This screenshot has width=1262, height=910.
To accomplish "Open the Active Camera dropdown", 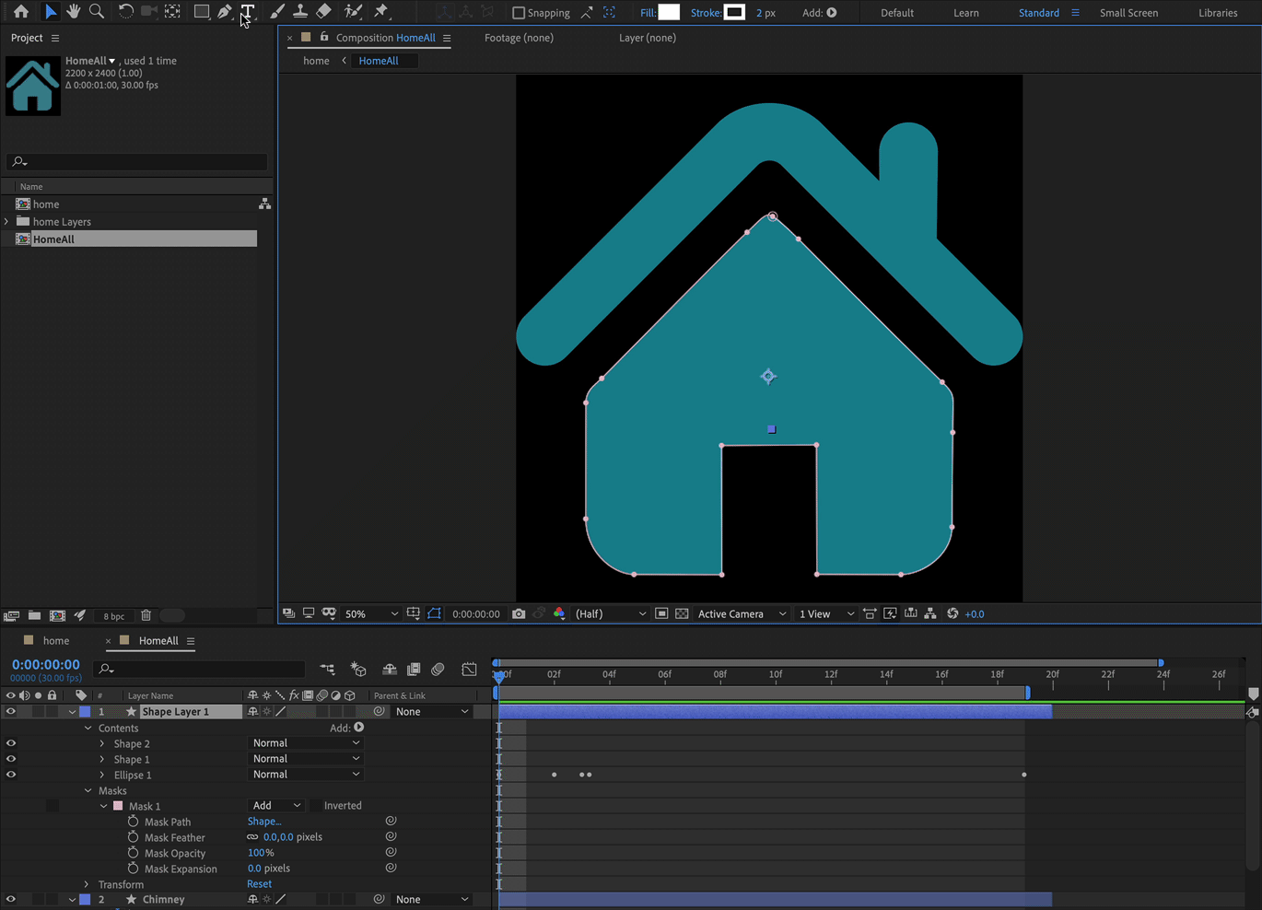I will (x=742, y=613).
